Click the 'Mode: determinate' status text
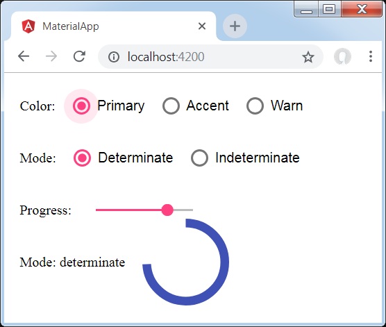Image resolution: width=386 pixels, height=327 pixels. point(72,262)
